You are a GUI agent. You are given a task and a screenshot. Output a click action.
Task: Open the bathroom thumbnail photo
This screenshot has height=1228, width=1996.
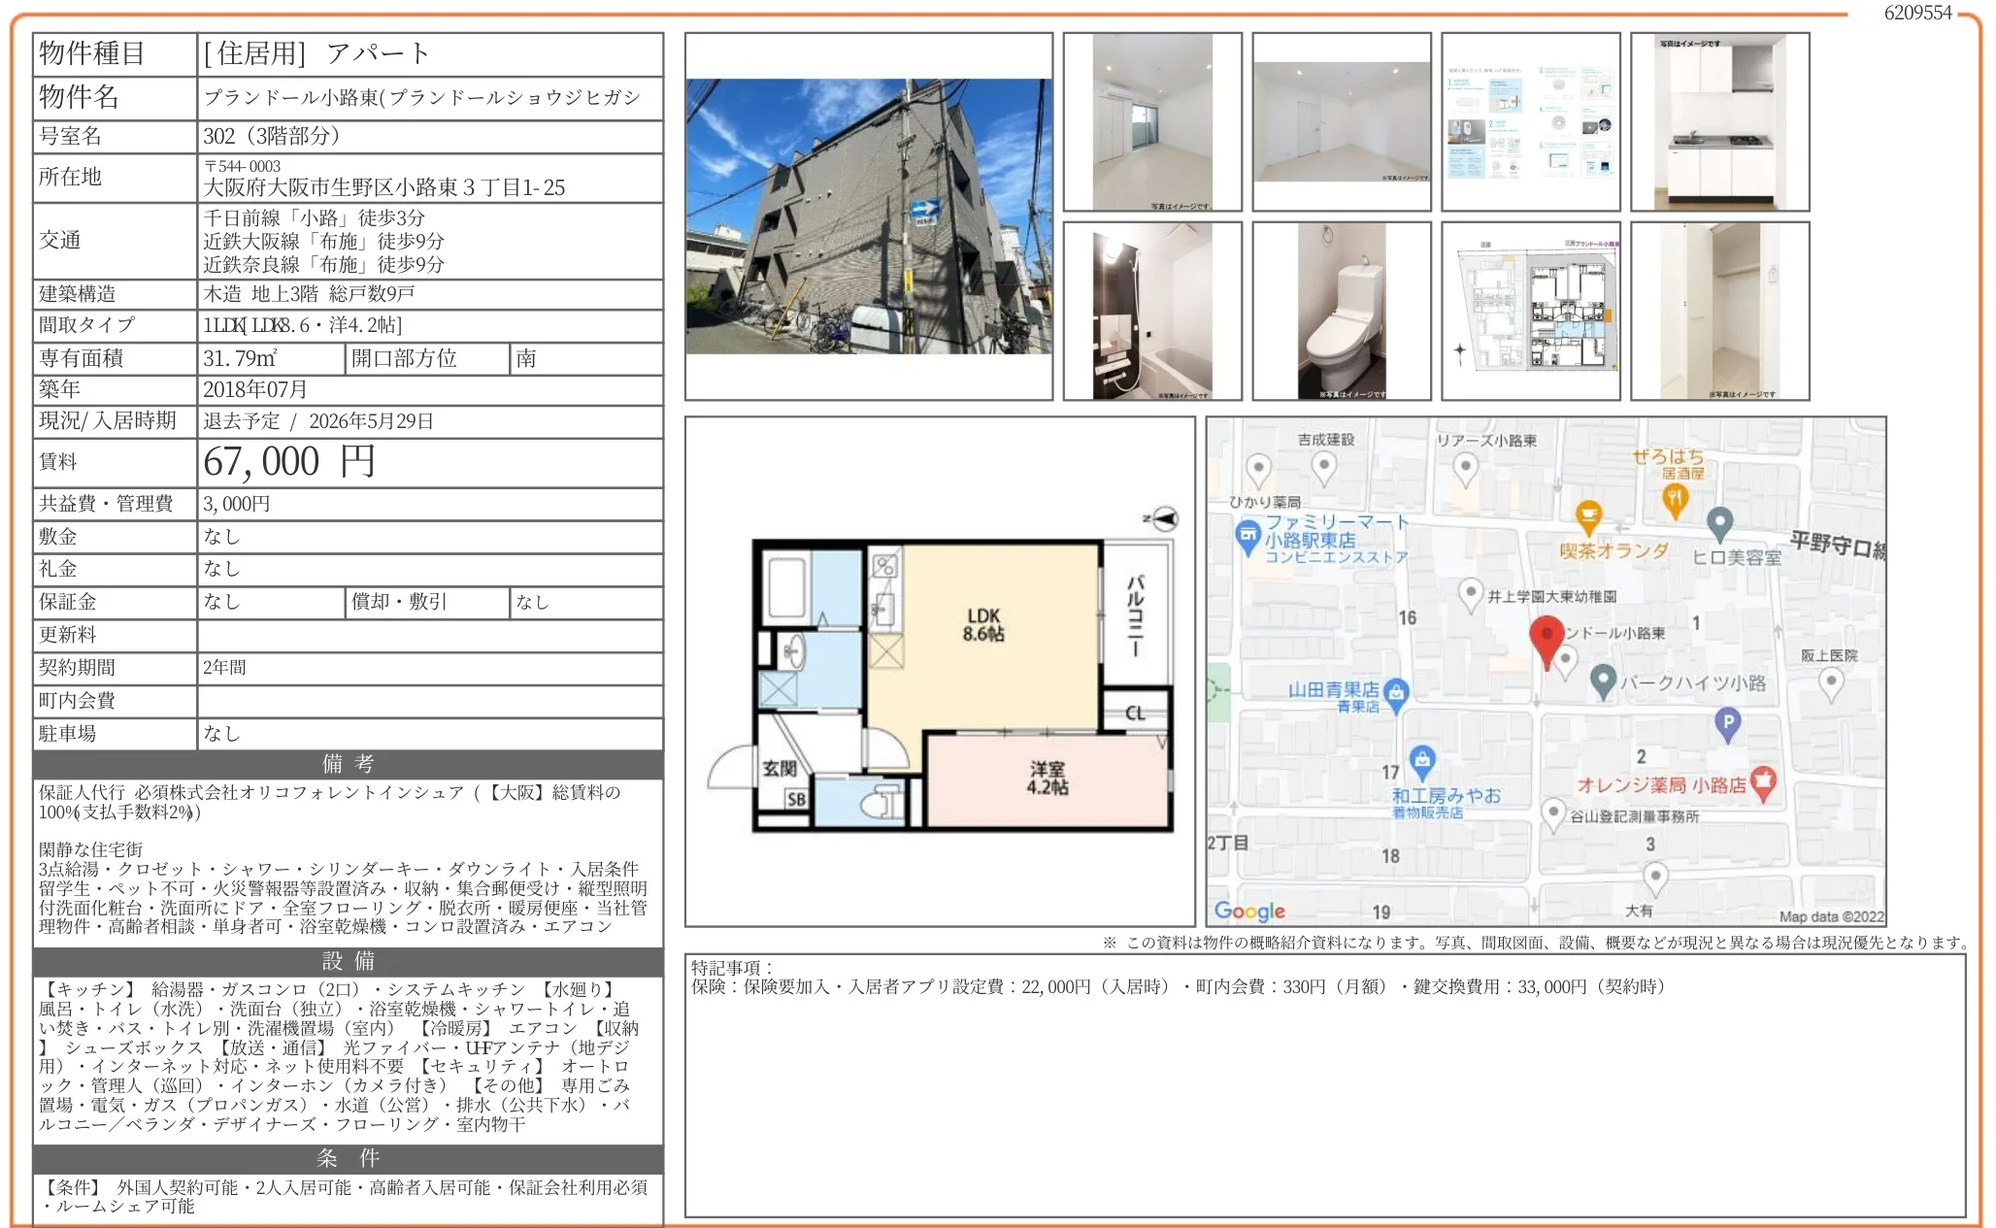pos(1151,311)
